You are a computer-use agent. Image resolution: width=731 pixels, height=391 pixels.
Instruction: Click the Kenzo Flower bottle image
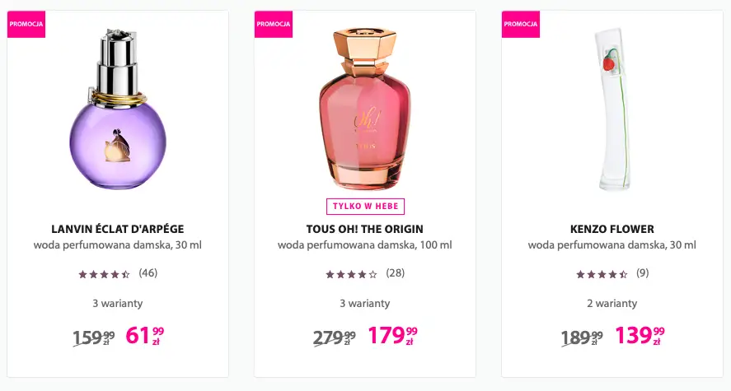[611, 109]
